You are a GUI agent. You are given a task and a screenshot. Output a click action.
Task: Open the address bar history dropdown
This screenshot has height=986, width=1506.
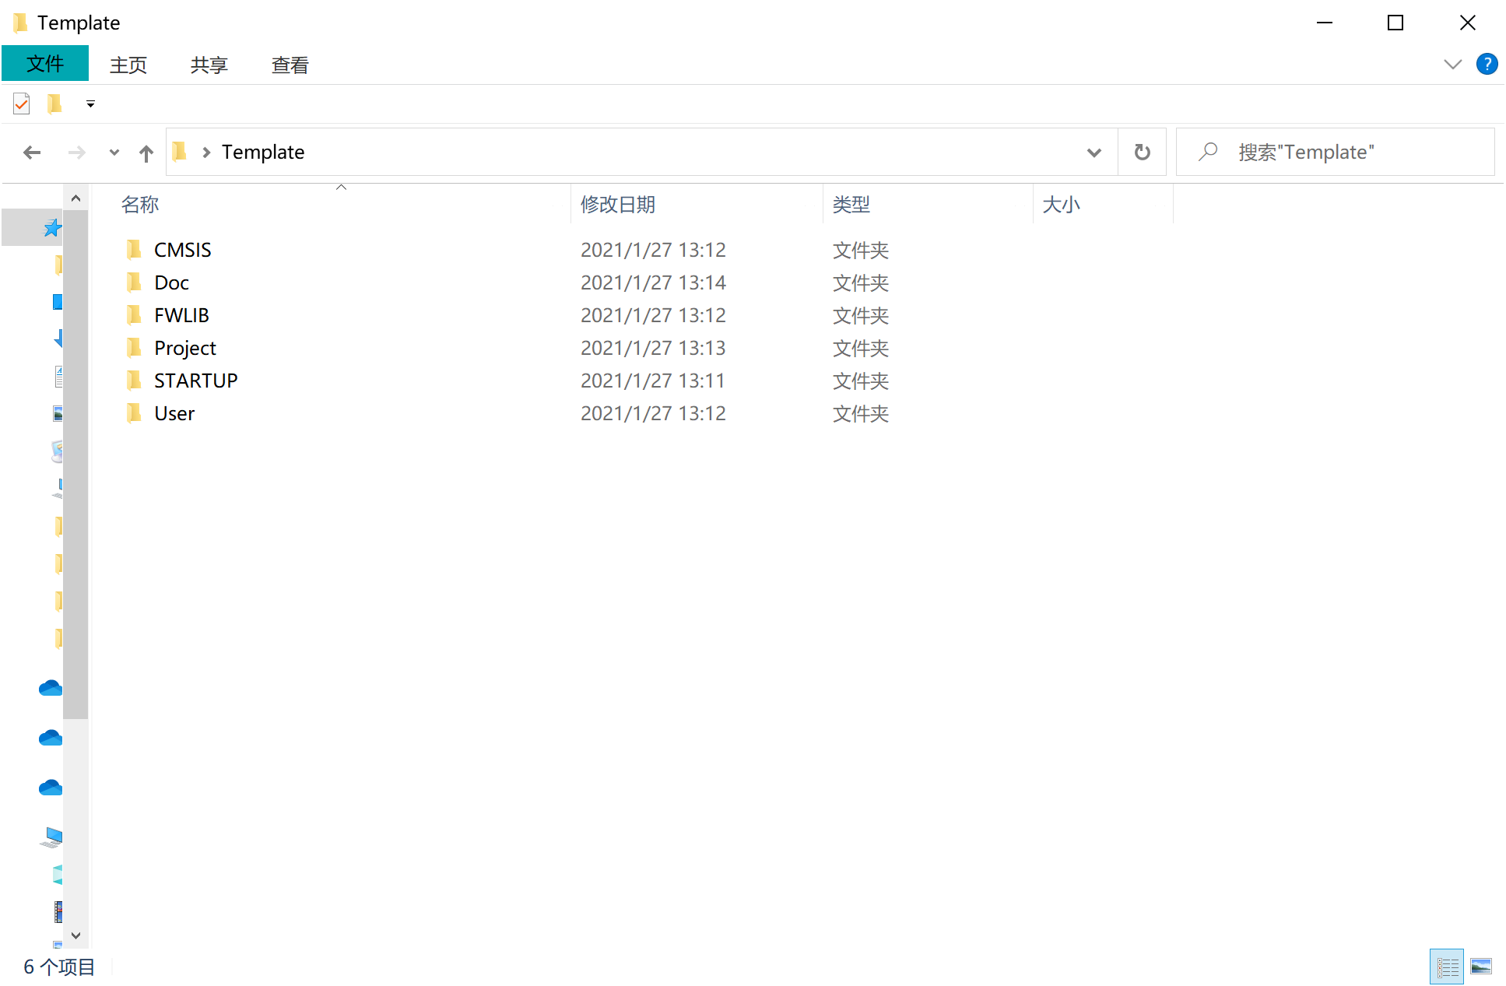click(x=1094, y=153)
